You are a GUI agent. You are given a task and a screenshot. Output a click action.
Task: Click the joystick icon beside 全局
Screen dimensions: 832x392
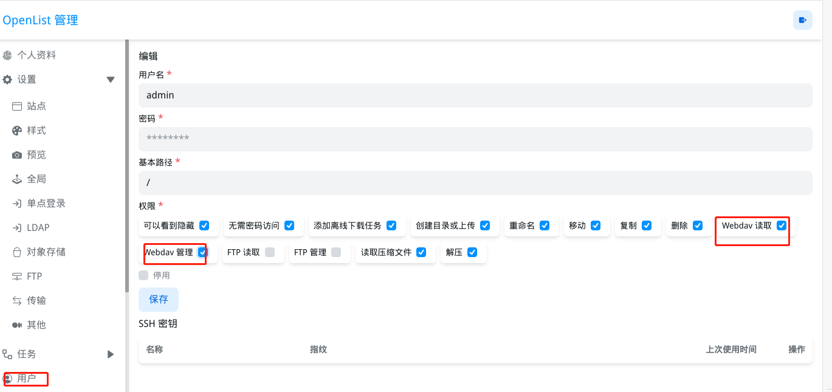pyautogui.click(x=17, y=179)
